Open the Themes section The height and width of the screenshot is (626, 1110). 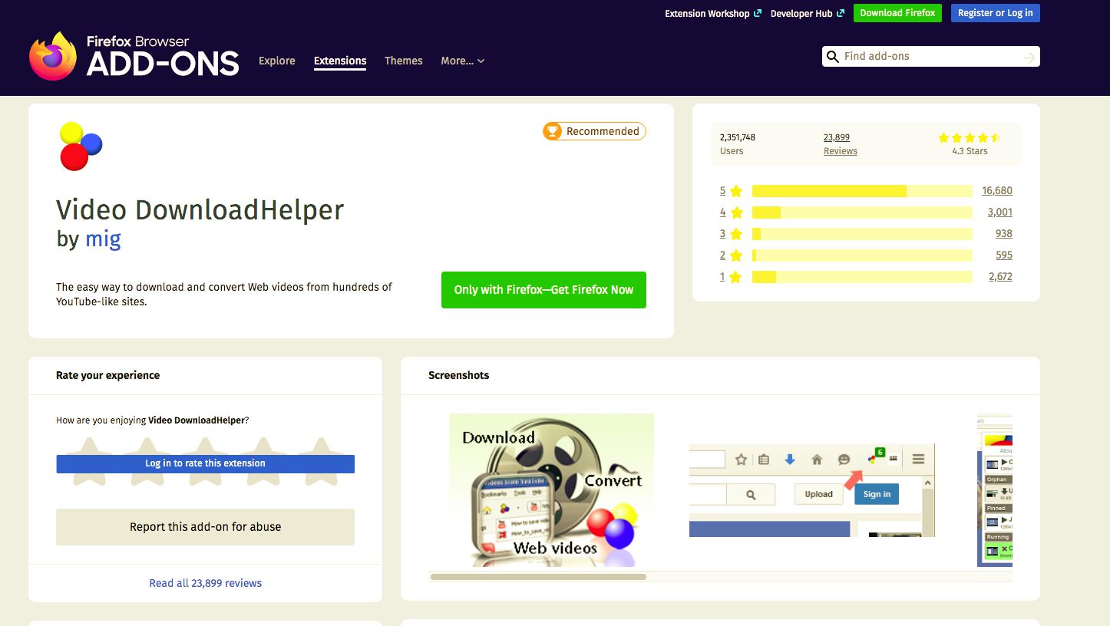[x=404, y=61]
